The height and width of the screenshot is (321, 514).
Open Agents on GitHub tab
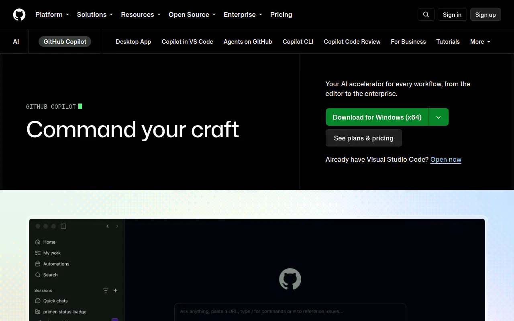tap(248, 42)
